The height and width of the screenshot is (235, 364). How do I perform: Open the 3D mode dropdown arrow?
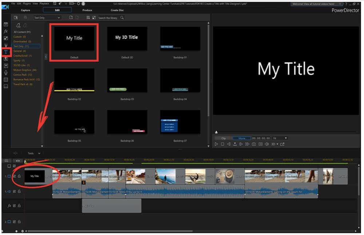point(277,144)
